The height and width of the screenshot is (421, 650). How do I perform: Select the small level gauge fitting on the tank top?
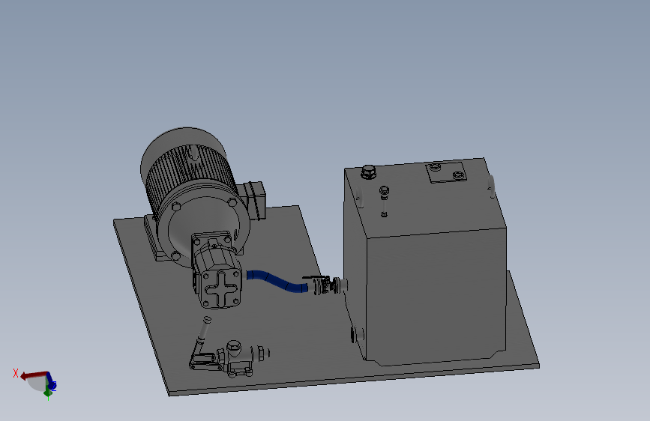click(x=385, y=201)
